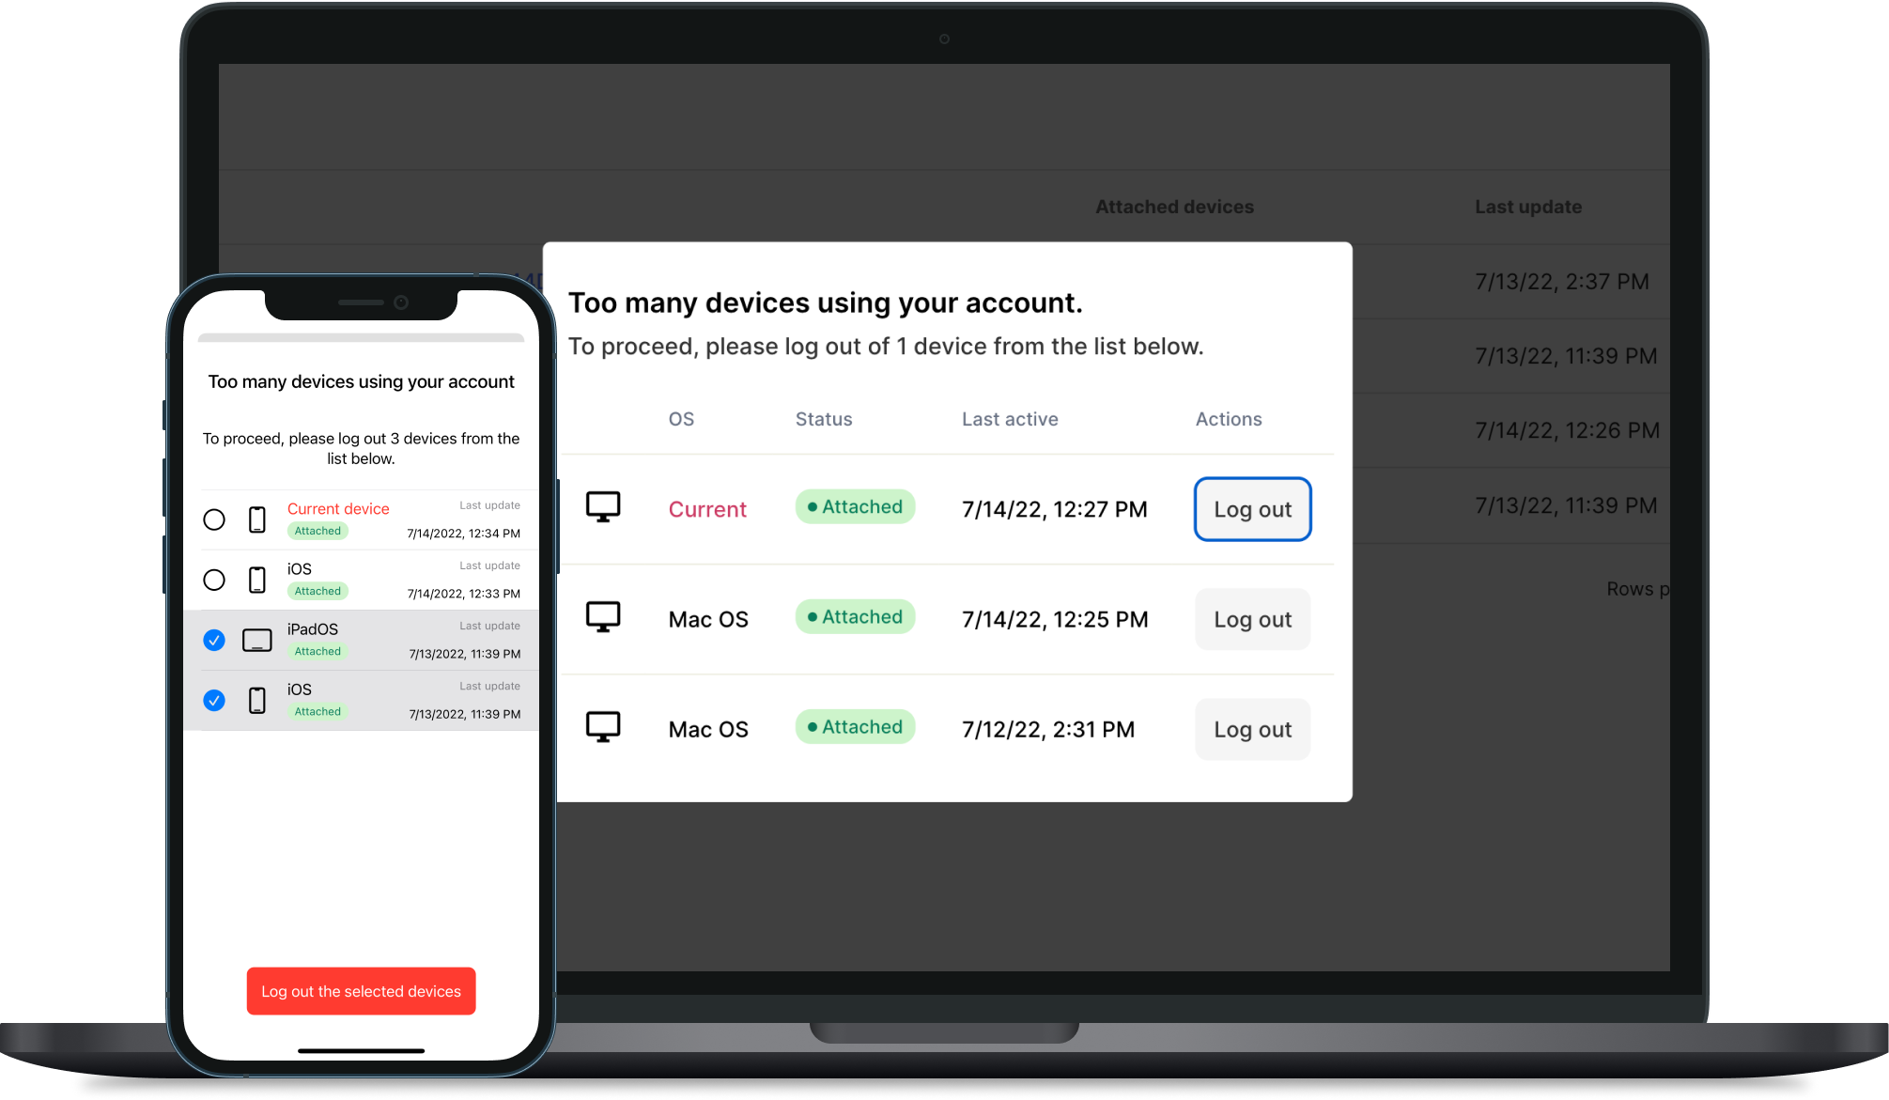Select the second iOS checkbox on mobile screen
This screenshot has height=1100, width=1889.
coord(215,699)
